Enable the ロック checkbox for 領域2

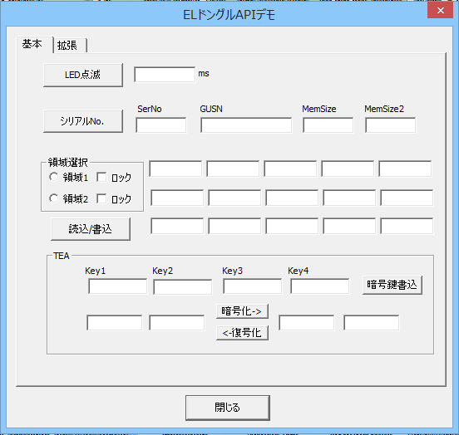click(101, 198)
